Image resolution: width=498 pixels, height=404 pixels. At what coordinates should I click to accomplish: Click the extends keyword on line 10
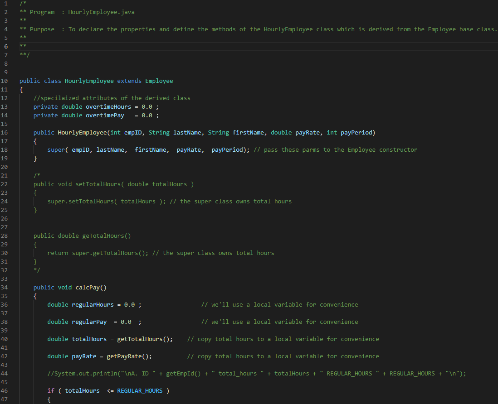[x=129, y=81]
